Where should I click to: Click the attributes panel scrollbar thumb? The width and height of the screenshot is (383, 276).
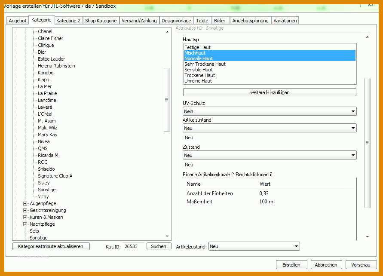367,143
